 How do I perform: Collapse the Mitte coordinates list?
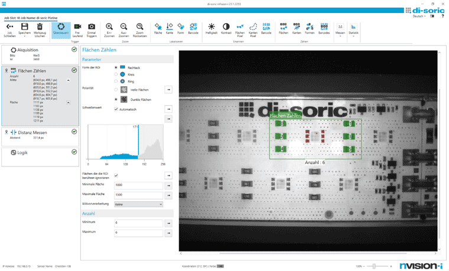pos(68,80)
